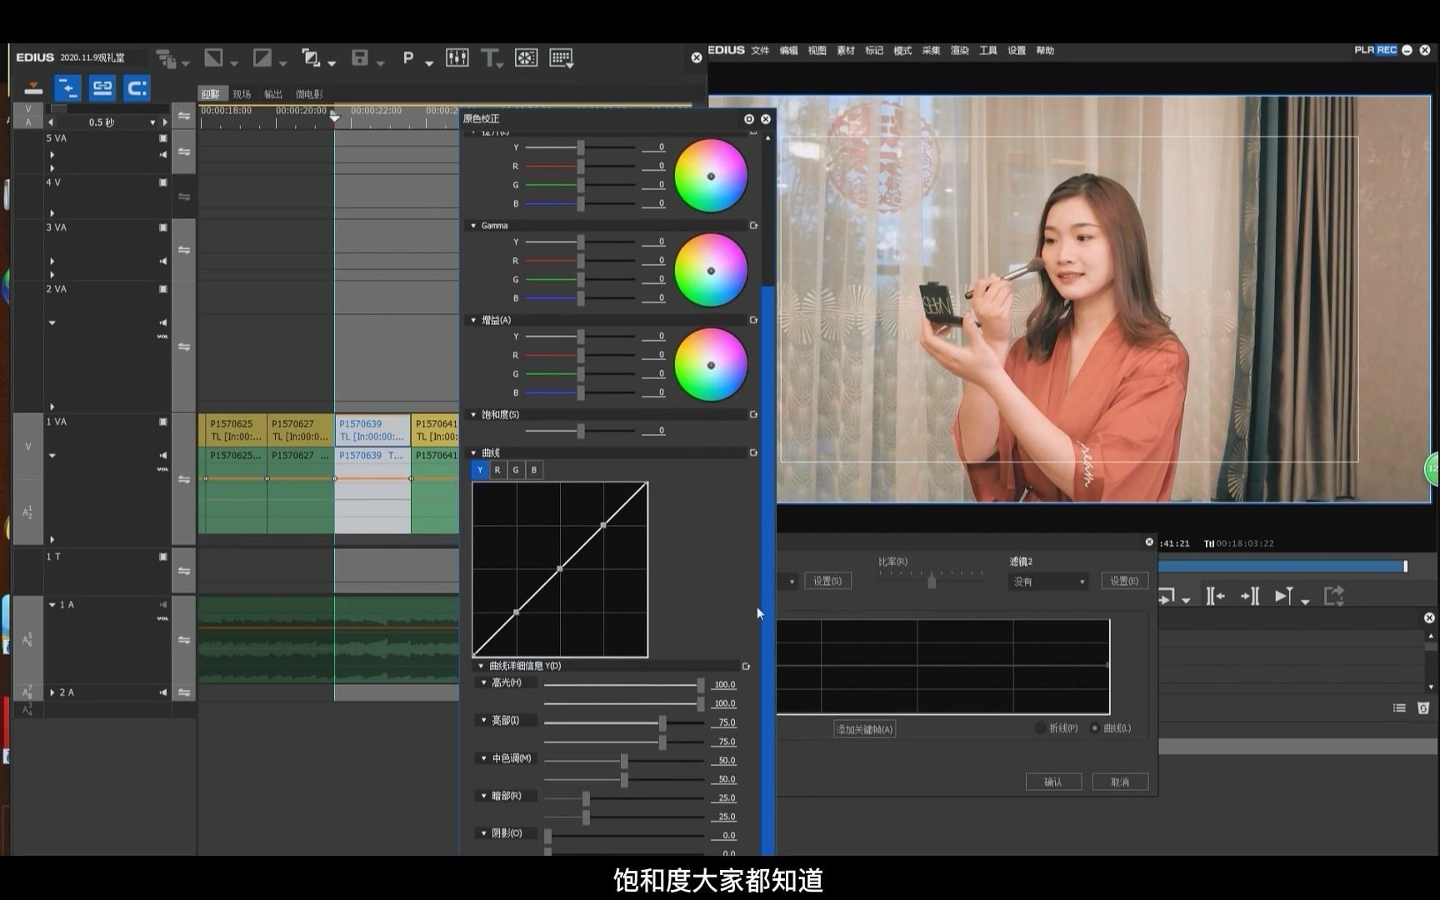Click the list view icon near the trash icon

tap(1398, 707)
